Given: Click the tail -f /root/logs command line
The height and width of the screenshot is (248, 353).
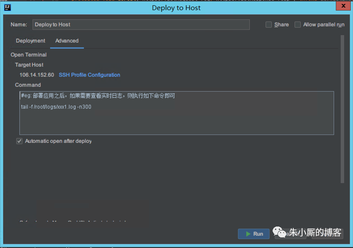Looking at the screenshot, I should (x=56, y=107).
